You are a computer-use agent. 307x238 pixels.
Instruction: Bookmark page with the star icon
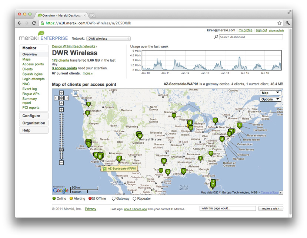(279, 23)
